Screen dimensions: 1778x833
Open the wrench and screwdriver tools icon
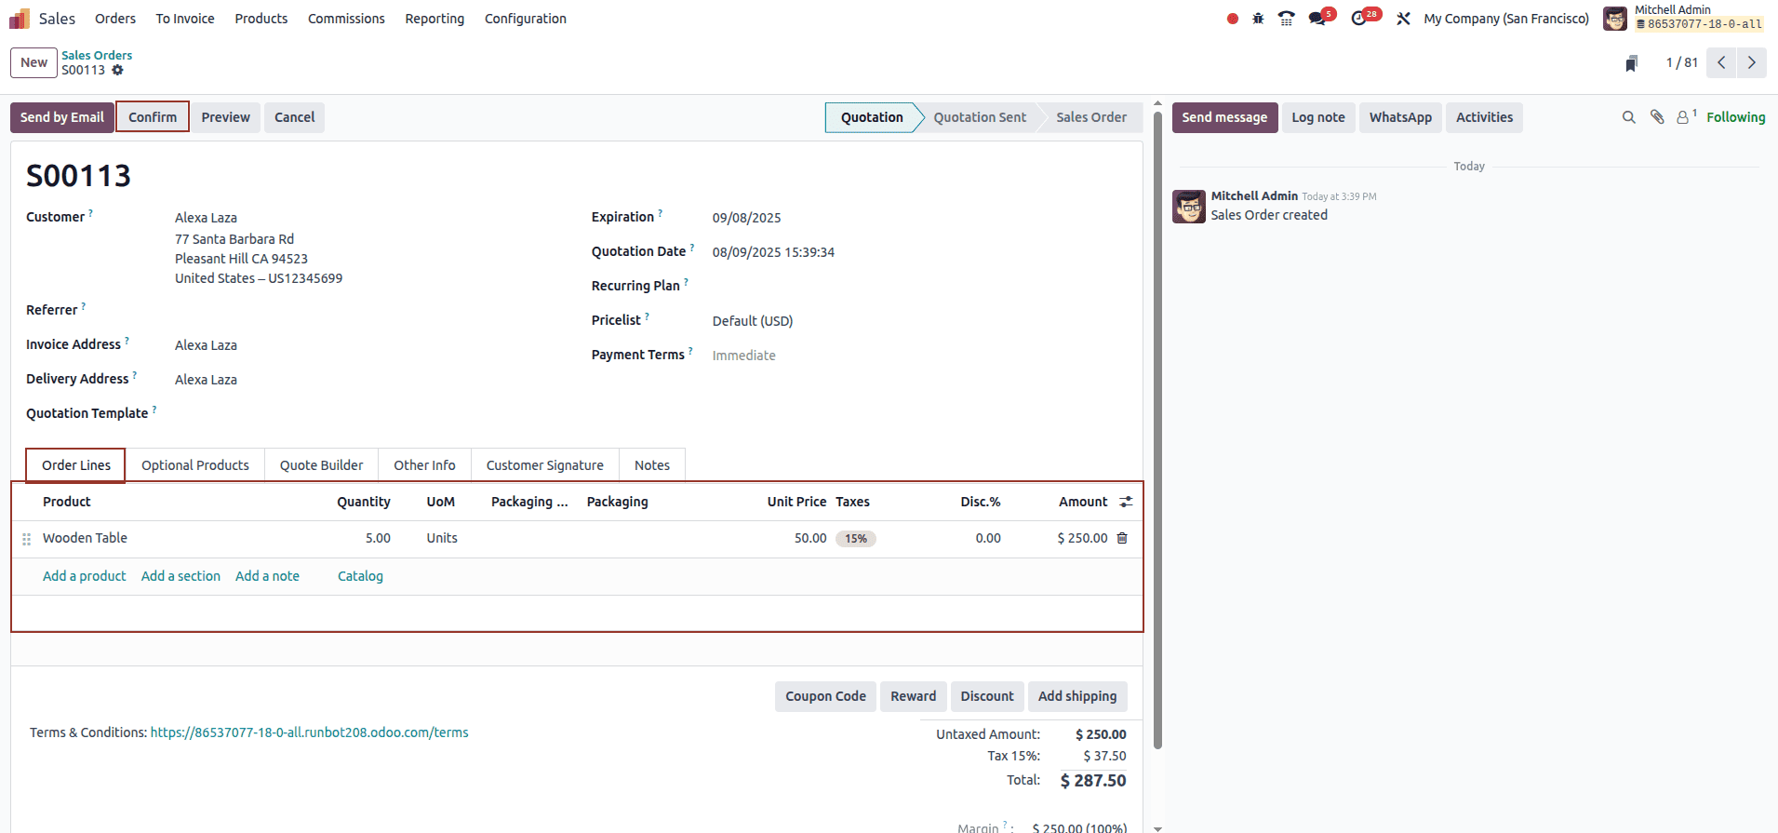click(x=1404, y=19)
